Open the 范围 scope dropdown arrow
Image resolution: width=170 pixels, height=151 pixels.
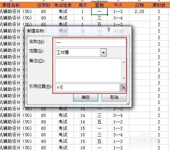coord(103,53)
